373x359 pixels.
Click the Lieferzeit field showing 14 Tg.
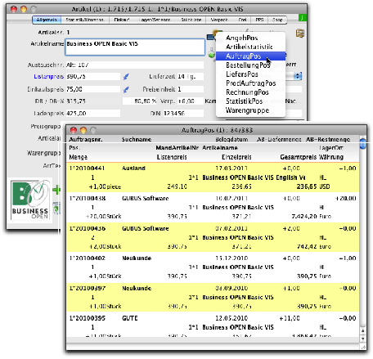coord(191,77)
